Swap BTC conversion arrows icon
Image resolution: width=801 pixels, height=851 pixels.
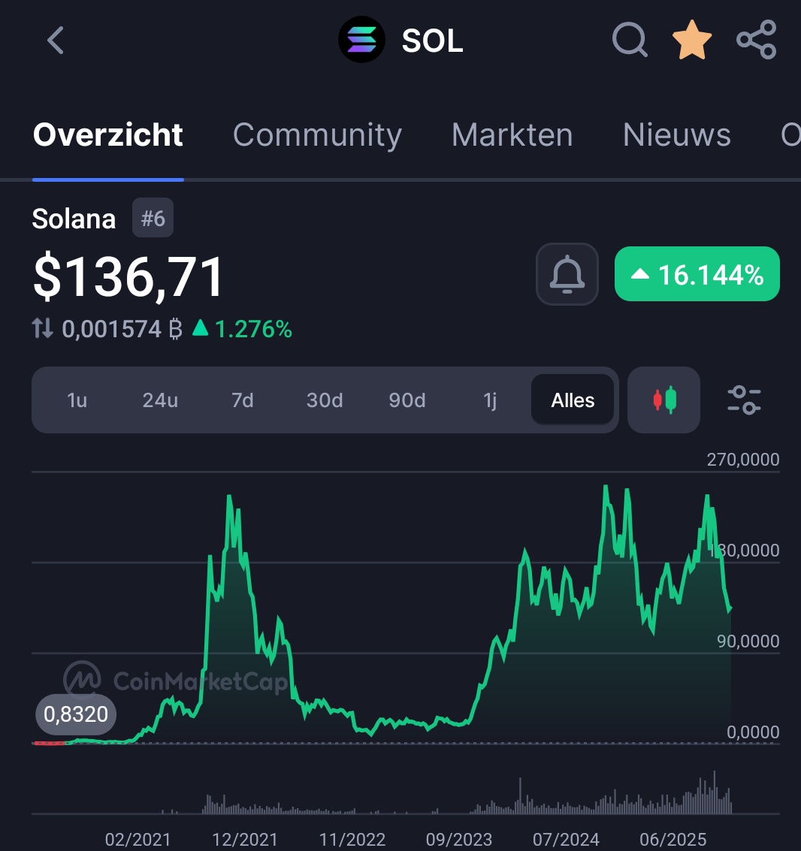tap(42, 329)
